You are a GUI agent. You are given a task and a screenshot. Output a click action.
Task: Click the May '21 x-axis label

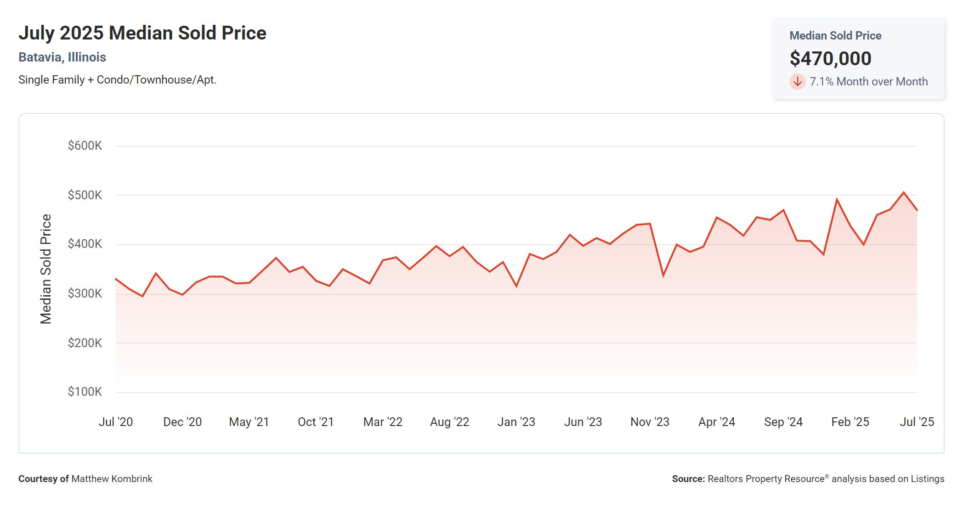click(x=249, y=422)
